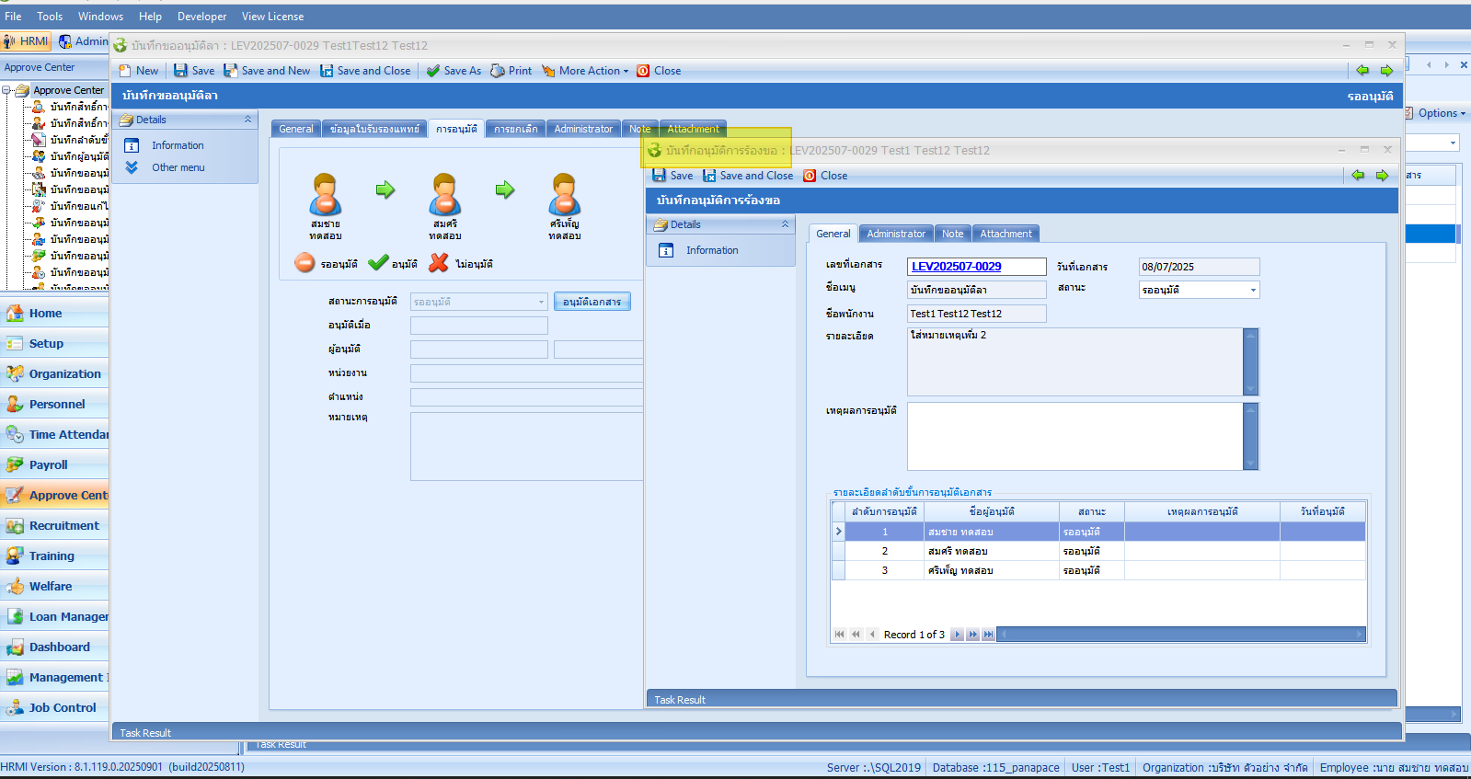Click the เหตุผลการอนุมัติ text box

1075,436
